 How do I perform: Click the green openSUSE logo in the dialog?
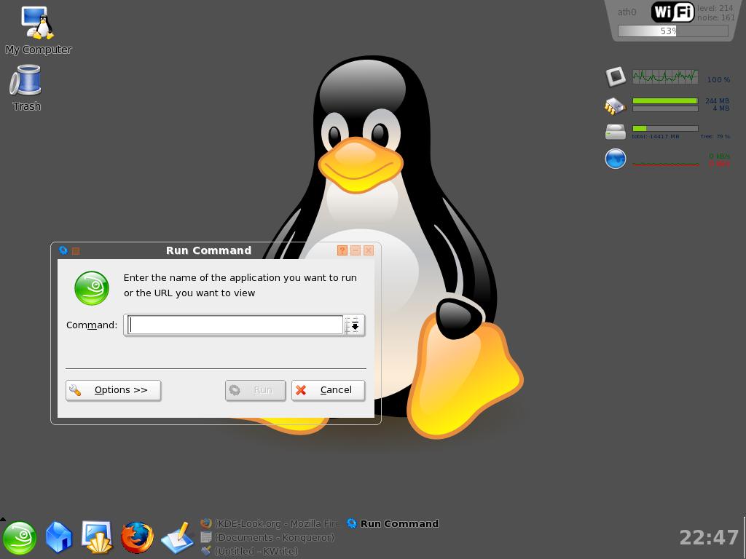(92, 288)
